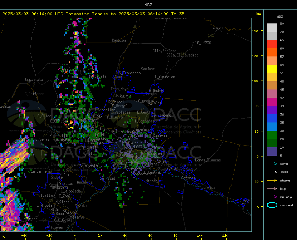Click the '140' tick on the right axis

tap(255, 31)
